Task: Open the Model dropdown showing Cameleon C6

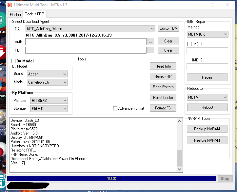Action: coord(47,82)
